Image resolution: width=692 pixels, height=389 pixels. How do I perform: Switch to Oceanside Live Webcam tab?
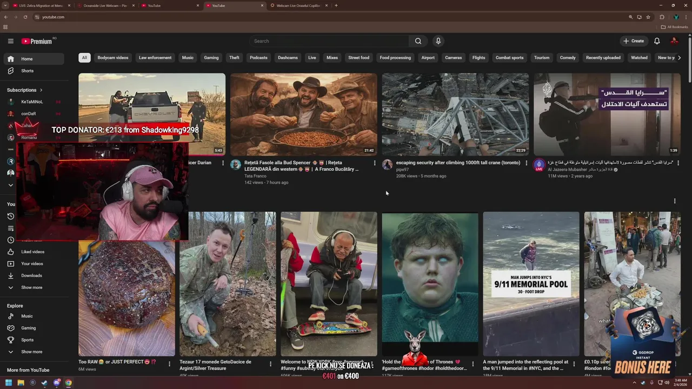(x=105, y=5)
